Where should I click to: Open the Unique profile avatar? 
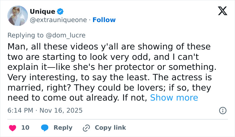[x=17, y=16]
